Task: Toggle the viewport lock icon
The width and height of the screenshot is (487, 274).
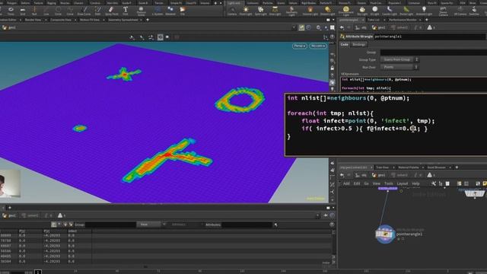Action: (x=332, y=68)
